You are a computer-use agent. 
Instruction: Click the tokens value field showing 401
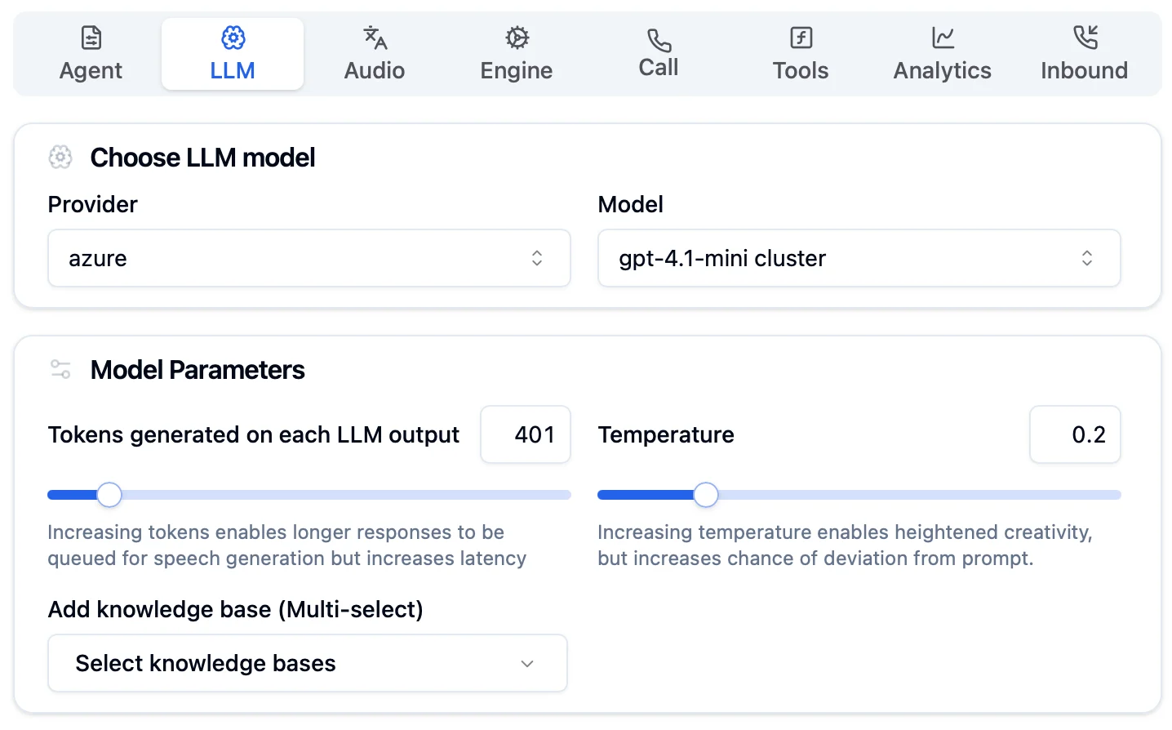pyautogui.click(x=526, y=434)
